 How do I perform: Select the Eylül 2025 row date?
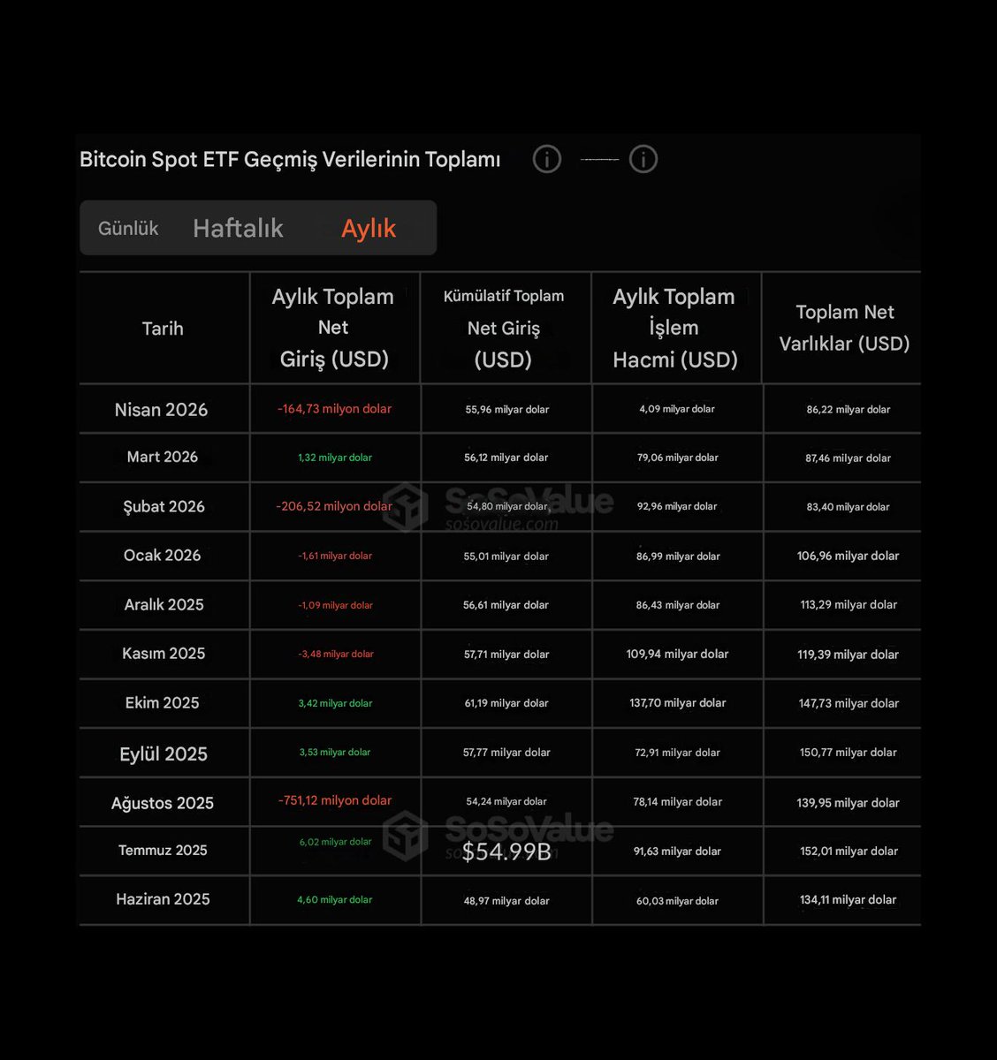[164, 754]
